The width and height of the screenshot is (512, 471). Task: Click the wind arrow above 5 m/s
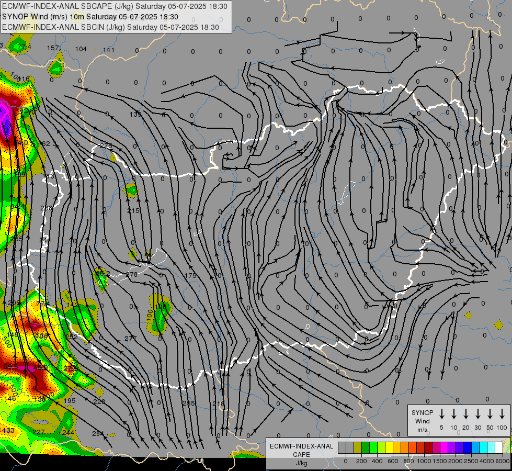coord(442,413)
